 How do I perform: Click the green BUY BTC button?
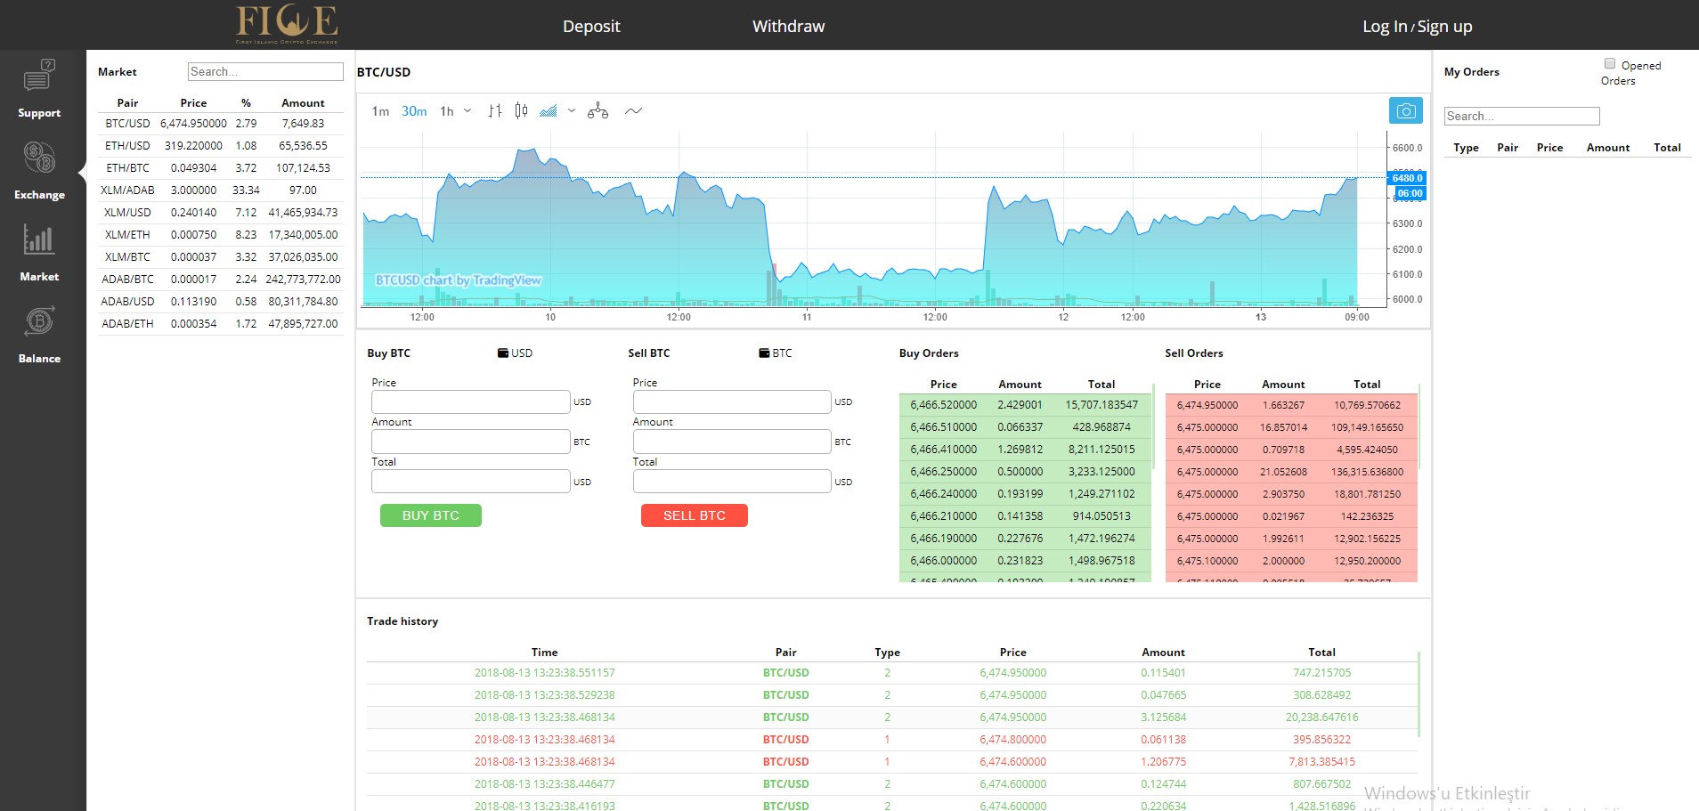coord(431,515)
